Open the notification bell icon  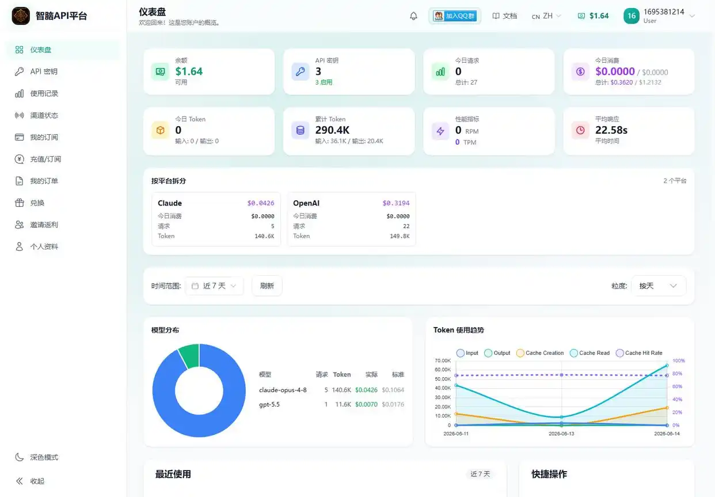413,16
